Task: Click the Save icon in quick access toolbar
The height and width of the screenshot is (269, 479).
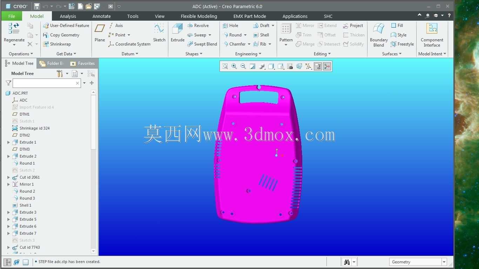Action: click(x=37, y=6)
